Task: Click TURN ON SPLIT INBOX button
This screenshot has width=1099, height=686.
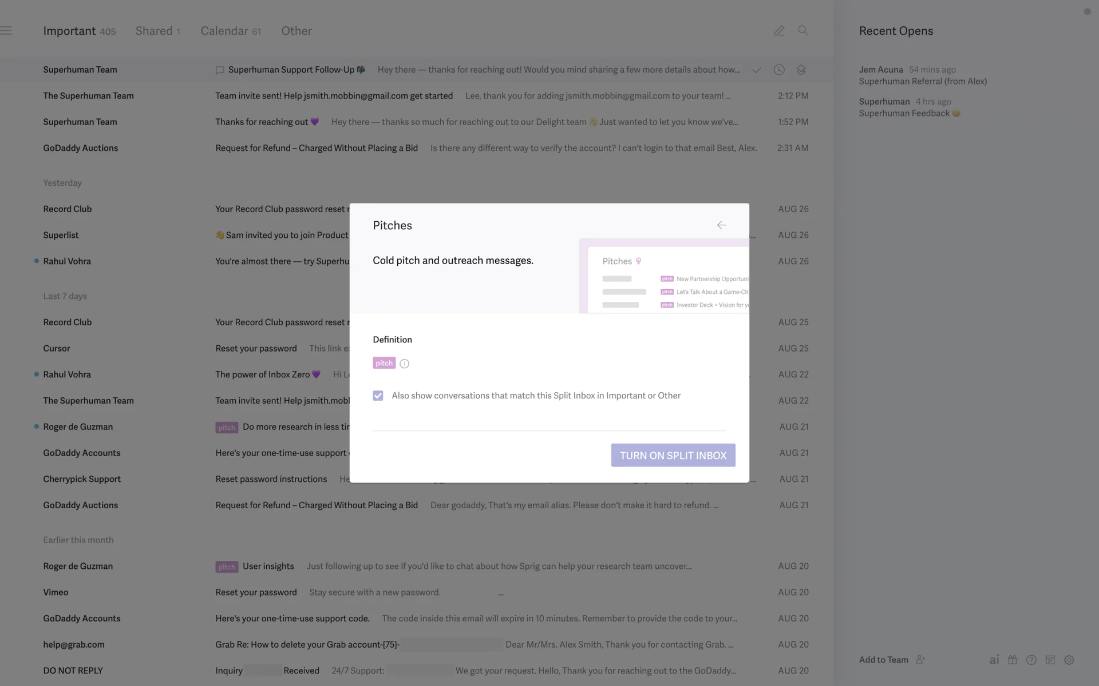Action: tap(673, 455)
